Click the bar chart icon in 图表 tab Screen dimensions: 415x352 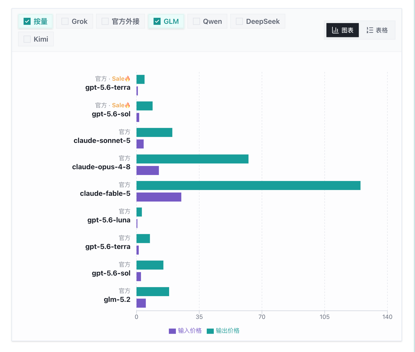[335, 30]
